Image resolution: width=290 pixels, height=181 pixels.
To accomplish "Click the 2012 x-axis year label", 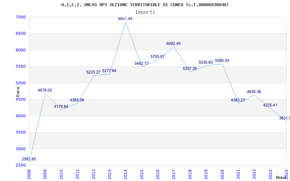I will (x=94, y=174).
